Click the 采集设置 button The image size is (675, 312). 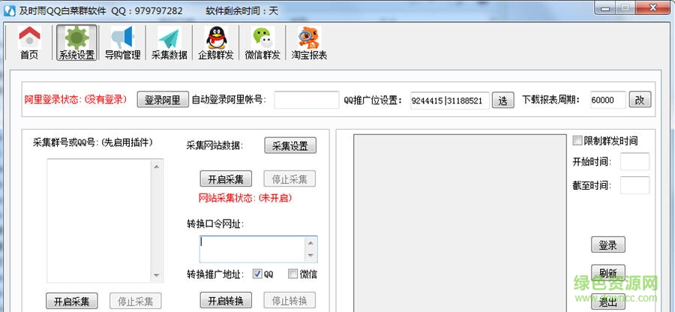click(290, 145)
